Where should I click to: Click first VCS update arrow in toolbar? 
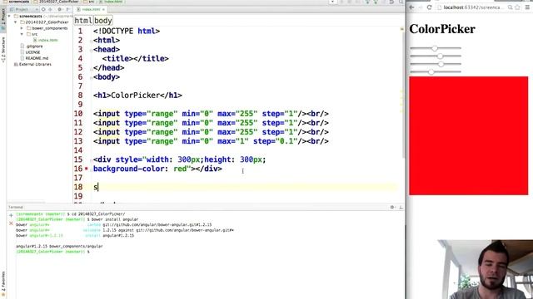367,2
